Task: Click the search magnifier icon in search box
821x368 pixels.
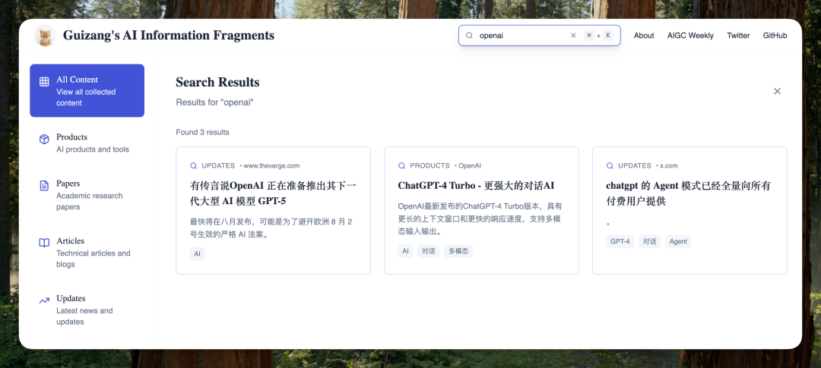Action: (470, 36)
